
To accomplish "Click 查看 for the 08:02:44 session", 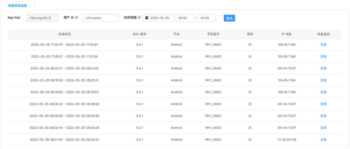I will tap(323, 128).
